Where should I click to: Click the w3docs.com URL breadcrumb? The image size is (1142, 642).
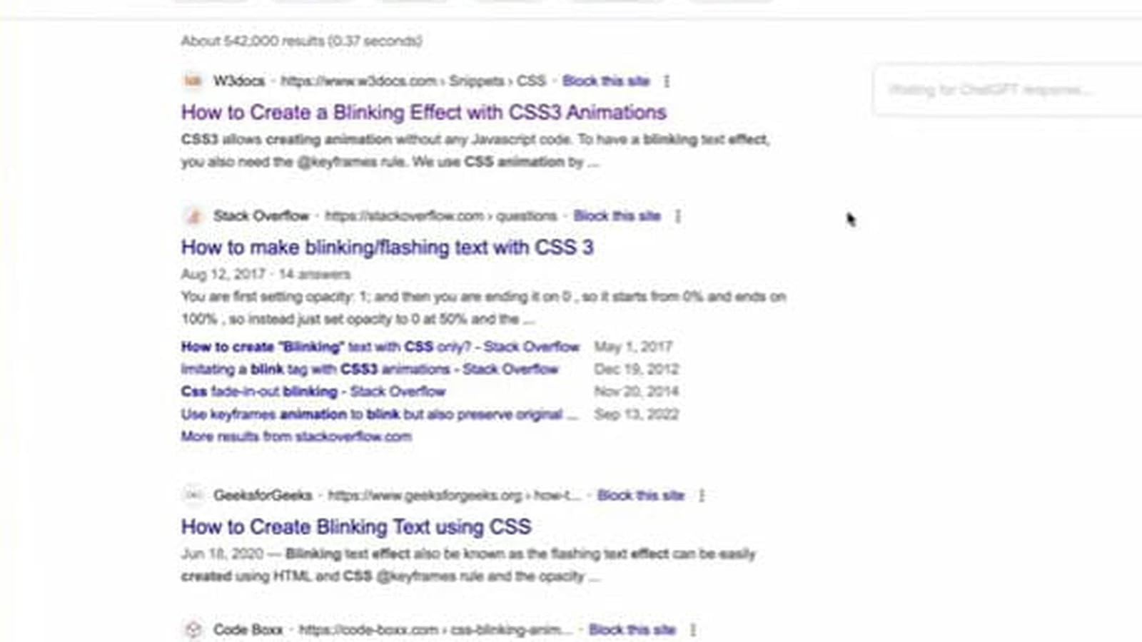point(413,81)
